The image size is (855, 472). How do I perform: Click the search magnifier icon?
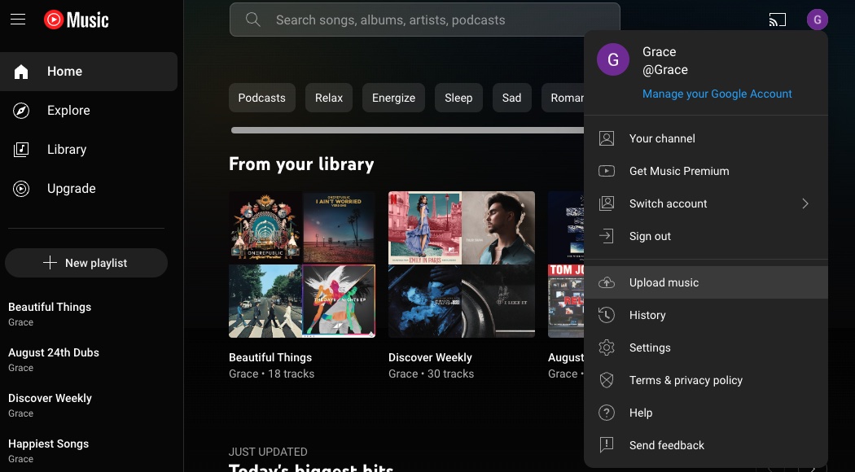point(252,20)
